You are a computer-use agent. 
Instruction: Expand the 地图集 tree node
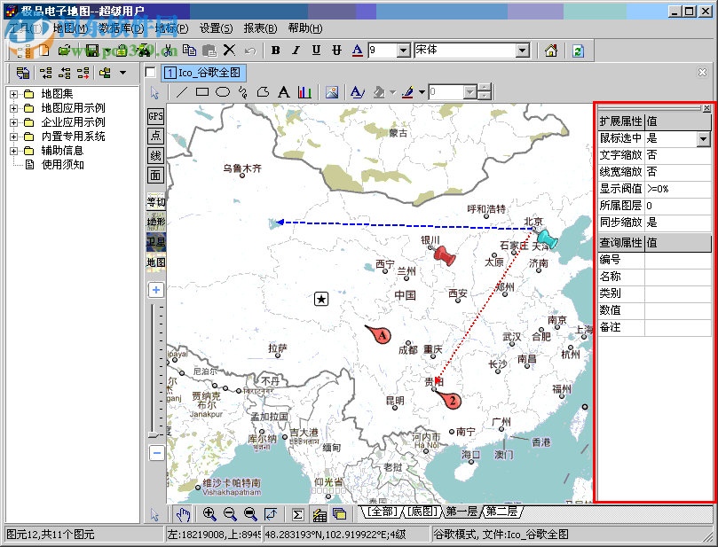(x=14, y=94)
